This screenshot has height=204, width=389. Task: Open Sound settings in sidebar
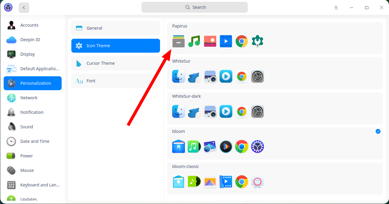(x=33, y=127)
